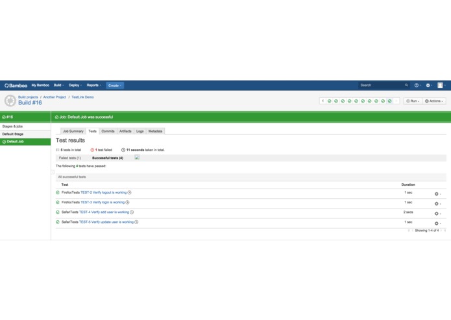Open Build projects breadcrumb link
This screenshot has width=451, height=320.
point(28,97)
